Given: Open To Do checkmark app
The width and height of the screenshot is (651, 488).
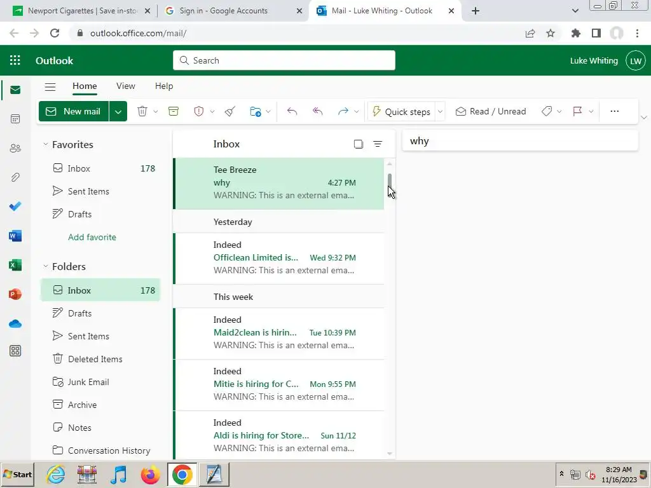Looking at the screenshot, I should click(15, 207).
